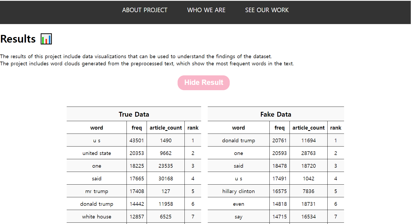
Task: Select 'mr trump' in True Data table
Action: 97,191
